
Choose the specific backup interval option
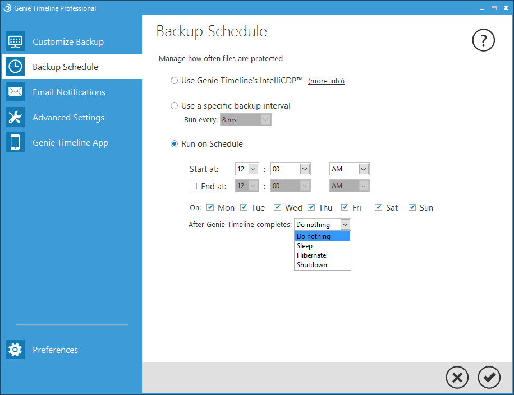(174, 106)
